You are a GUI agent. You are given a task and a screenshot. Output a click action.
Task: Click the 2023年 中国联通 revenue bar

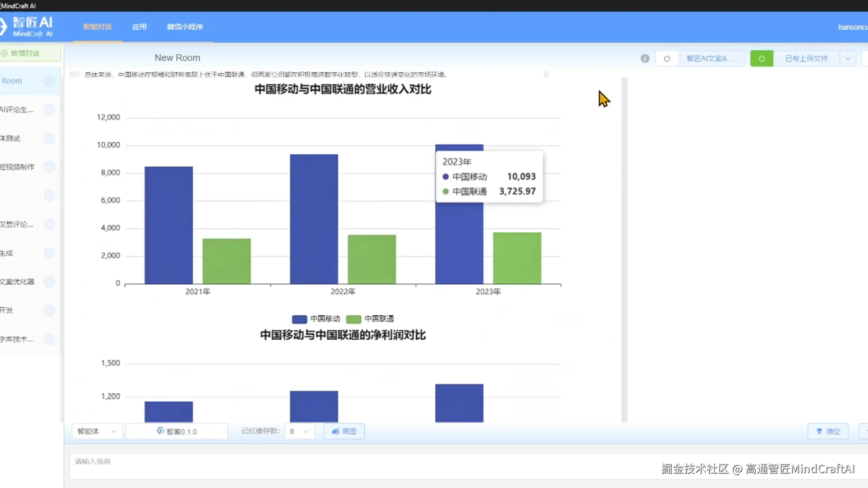(x=517, y=258)
